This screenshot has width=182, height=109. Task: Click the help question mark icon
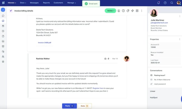point(165,3)
